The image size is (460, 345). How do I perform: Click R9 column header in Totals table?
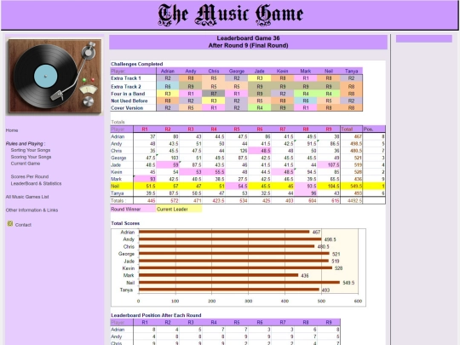329,129
